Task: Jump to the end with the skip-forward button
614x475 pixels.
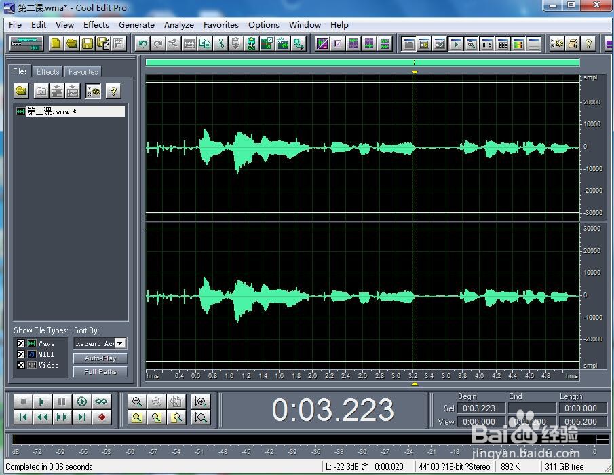Action: [81, 417]
